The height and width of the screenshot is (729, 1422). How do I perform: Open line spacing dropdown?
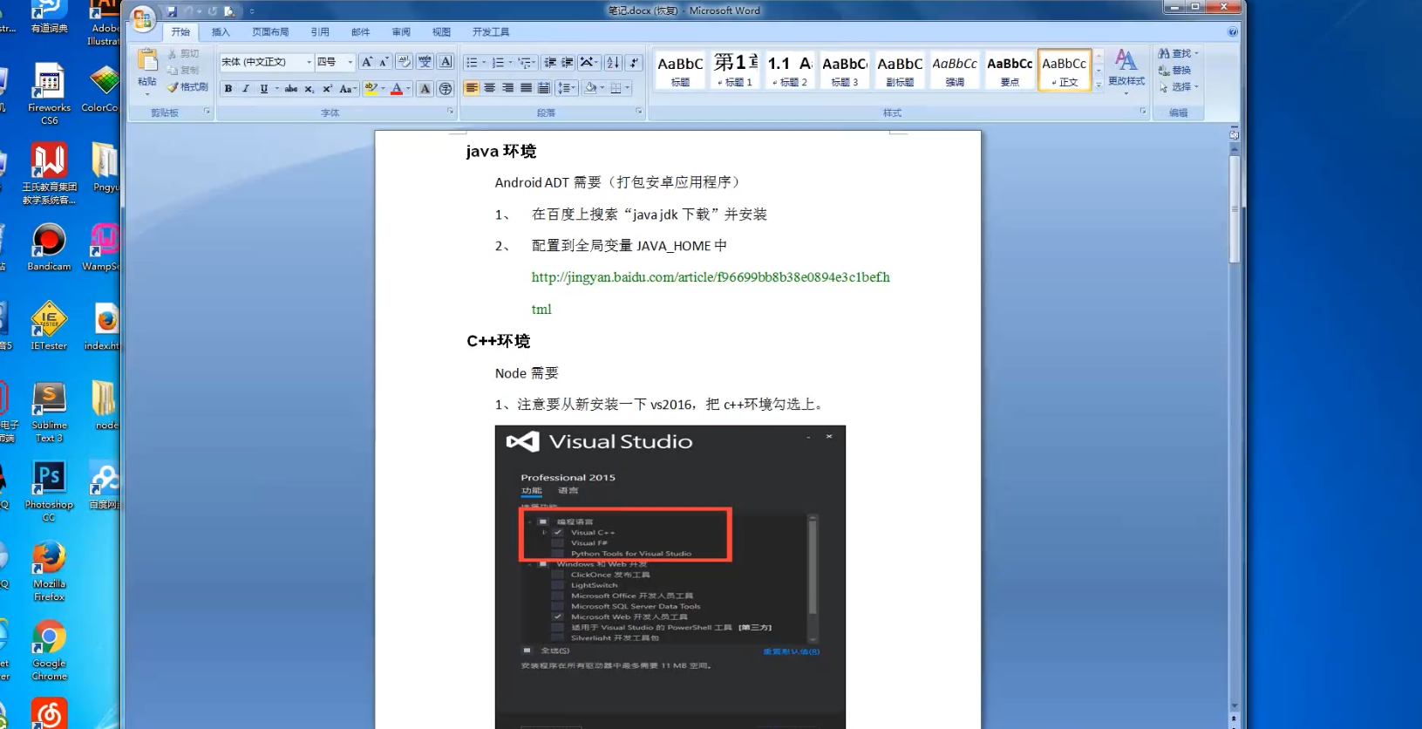pos(567,88)
